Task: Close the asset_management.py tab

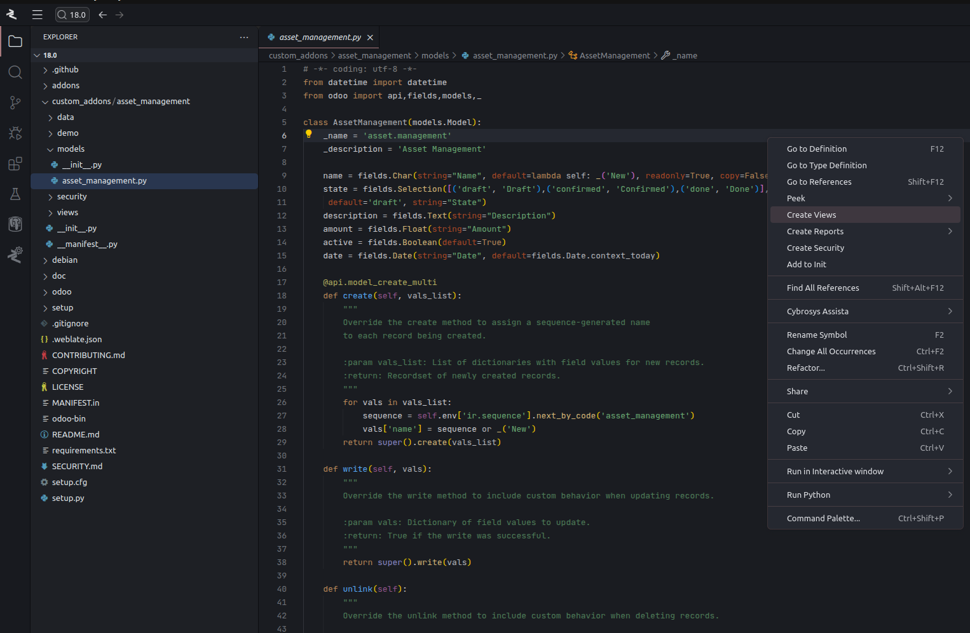Action: 370,37
